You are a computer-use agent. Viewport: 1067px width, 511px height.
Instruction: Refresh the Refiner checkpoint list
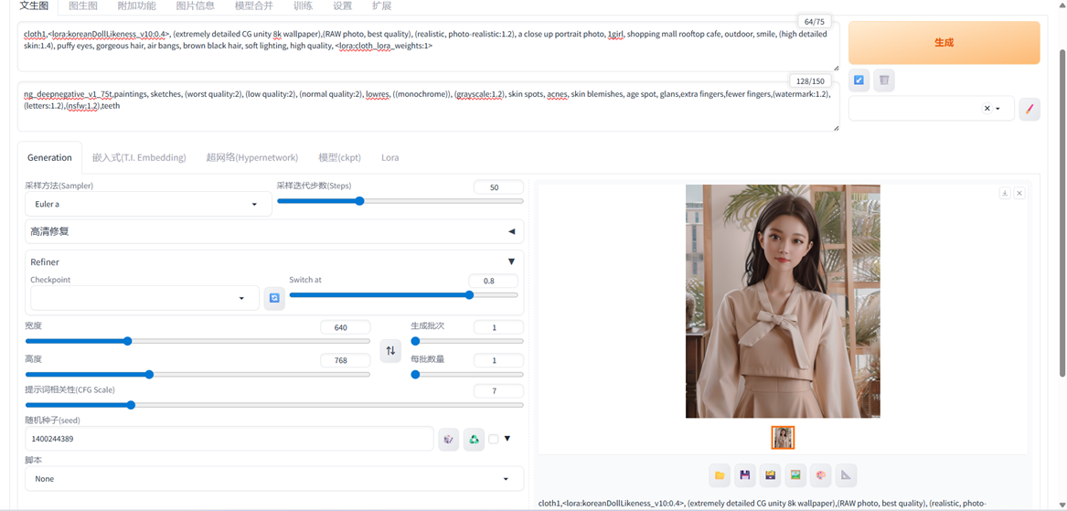point(275,298)
